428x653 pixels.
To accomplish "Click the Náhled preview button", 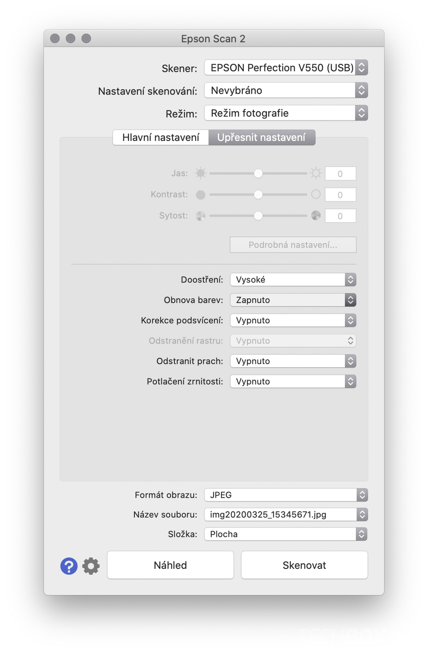I will click(x=170, y=565).
